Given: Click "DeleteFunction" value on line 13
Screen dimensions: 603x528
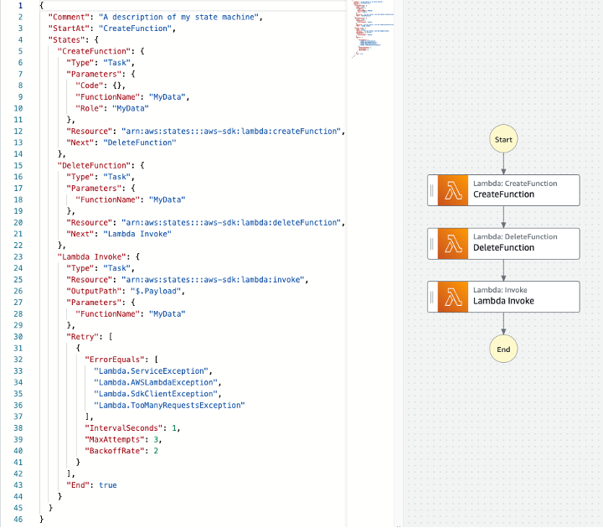Looking at the screenshot, I should [x=140, y=142].
